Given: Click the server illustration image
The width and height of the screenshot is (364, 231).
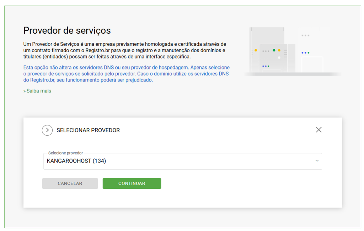Looking at the screenshot, I should (x=293, y=51).
